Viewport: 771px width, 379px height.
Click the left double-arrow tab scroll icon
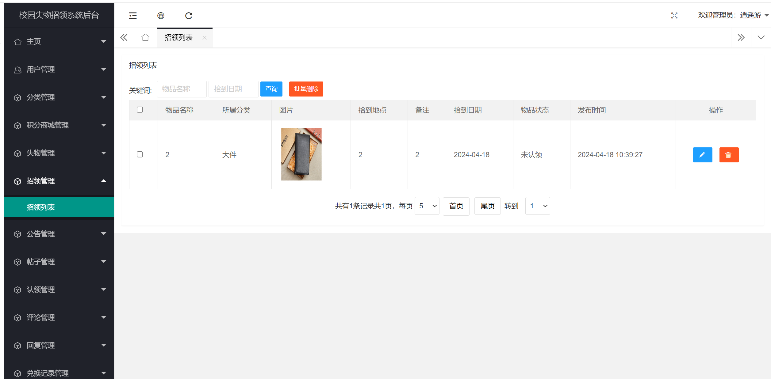pos(124,37)
